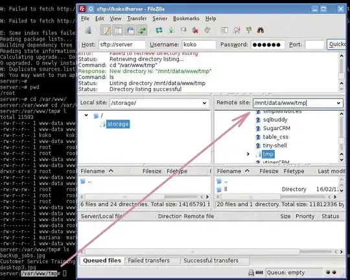350x280 pixels.
Task: Collapse the root / node in local tree
Action: tap(86, 115)
